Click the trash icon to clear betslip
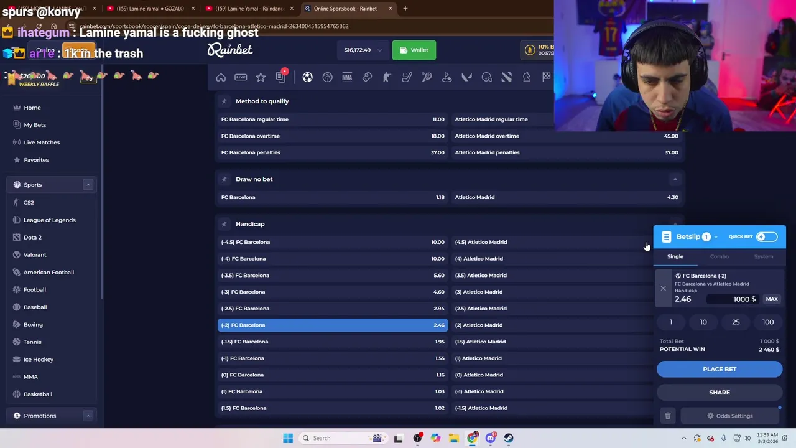Image resolution: width=796 pixels, height=448 pixels. [x=668, y=416]
